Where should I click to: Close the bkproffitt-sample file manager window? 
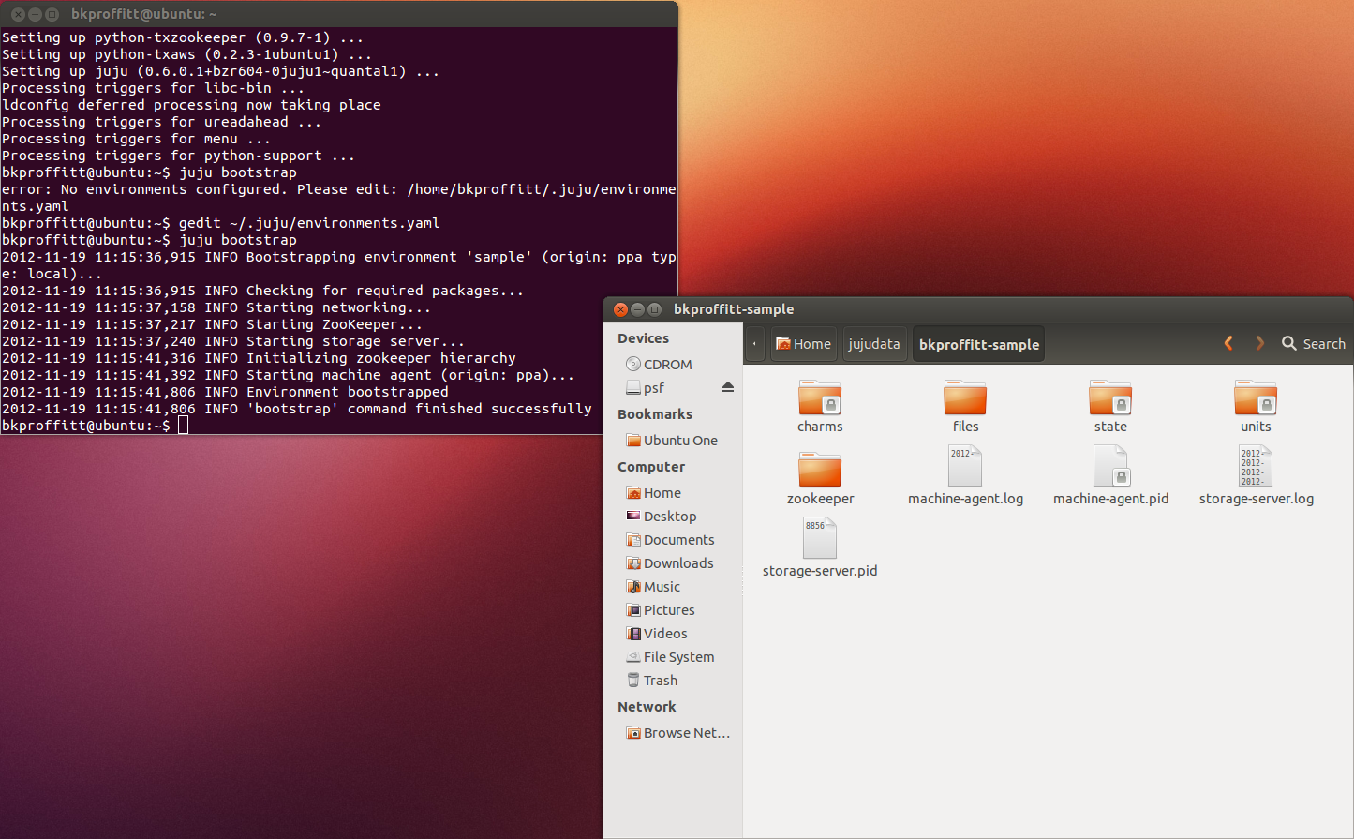point(620,309)
